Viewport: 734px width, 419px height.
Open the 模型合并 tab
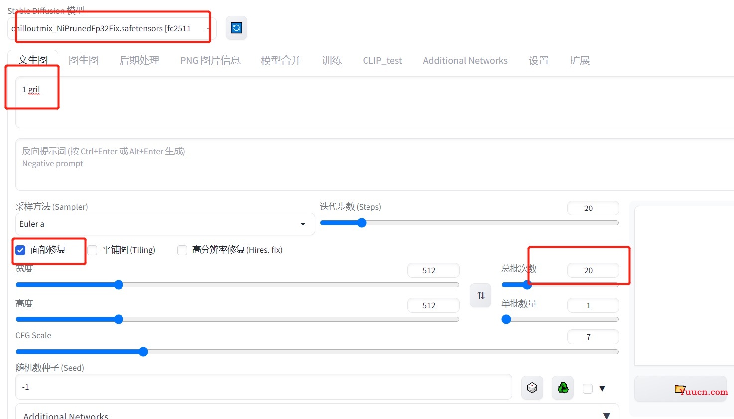[x=281, y=60]
